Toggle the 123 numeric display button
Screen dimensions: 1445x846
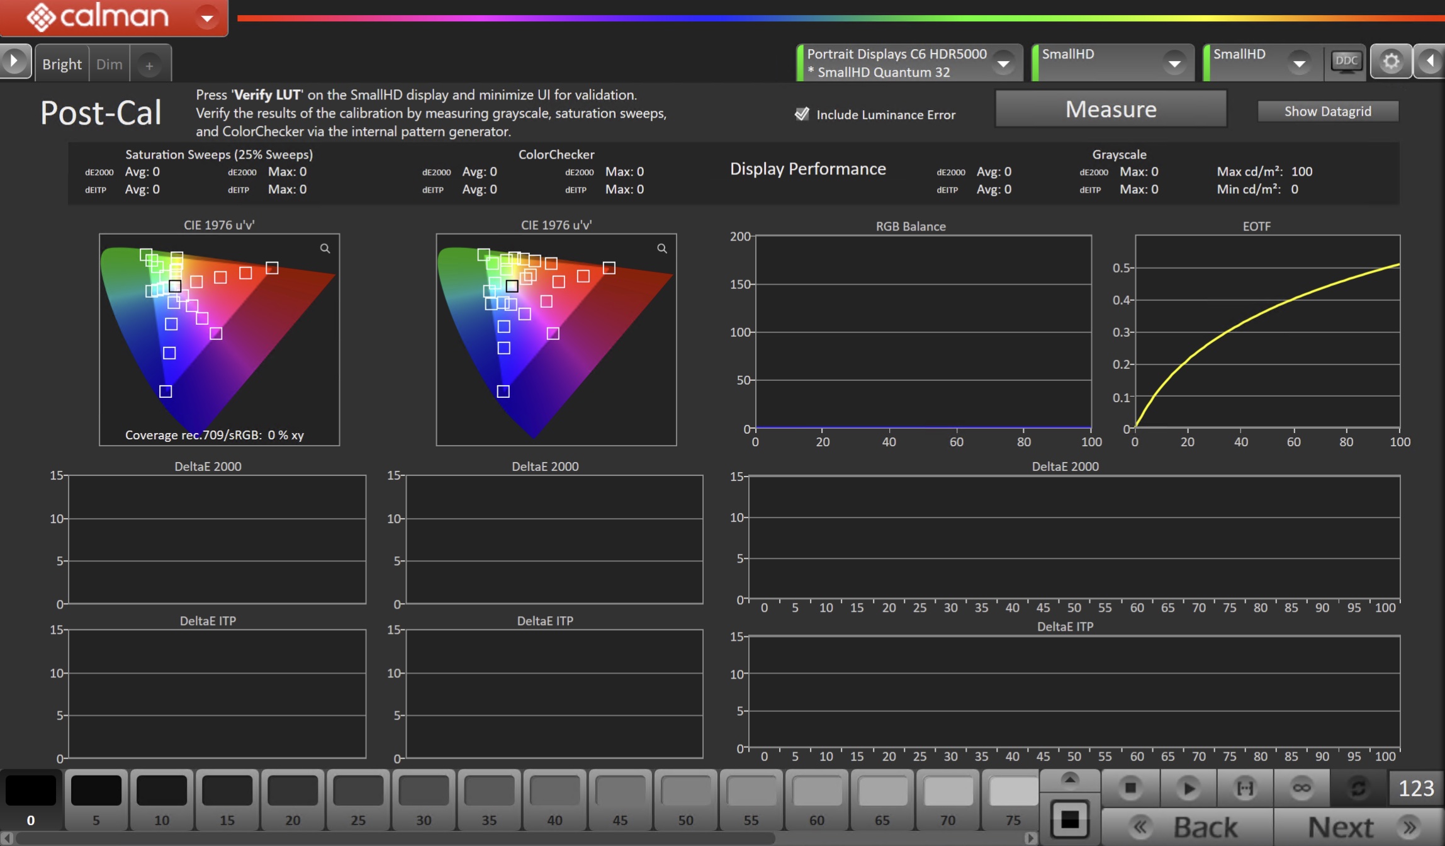pos(1416,787)
